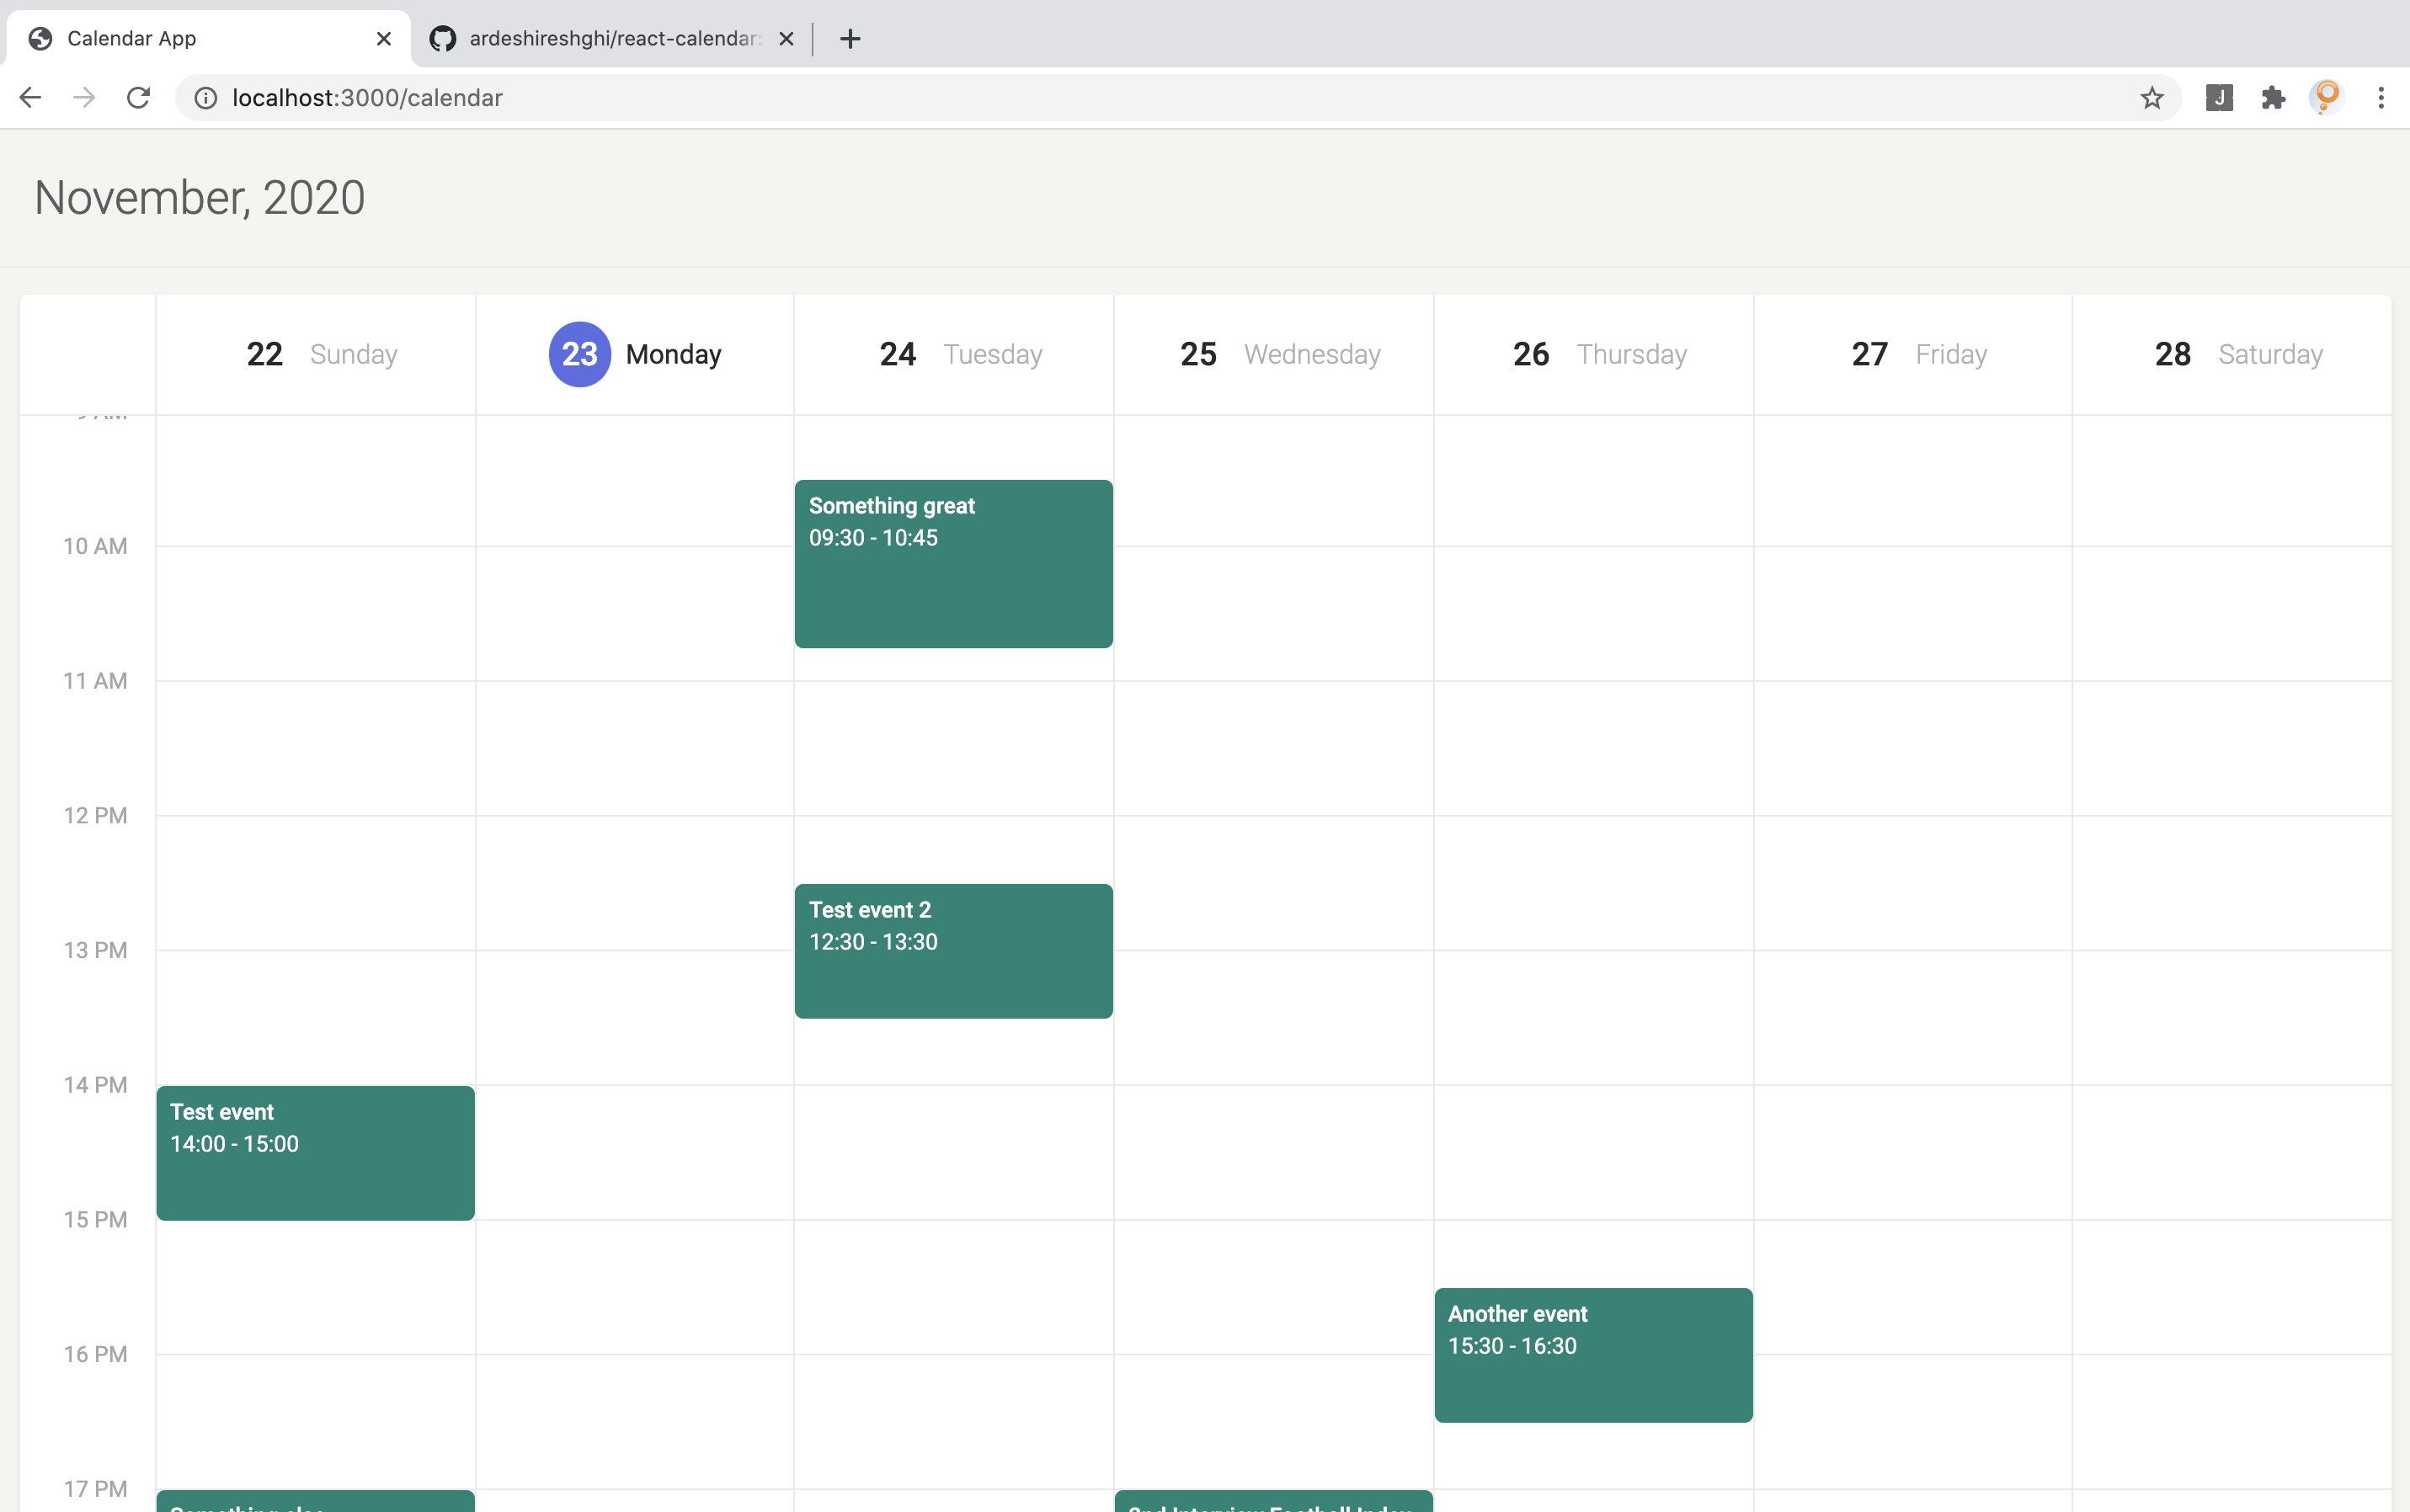The image size is (2410, 1512).
Task: Click the browser back arrow
Action: pyautogui.click(x=30, y=97)
